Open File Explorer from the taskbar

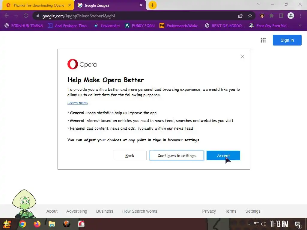pyautogui.click(x=52, y=224)
